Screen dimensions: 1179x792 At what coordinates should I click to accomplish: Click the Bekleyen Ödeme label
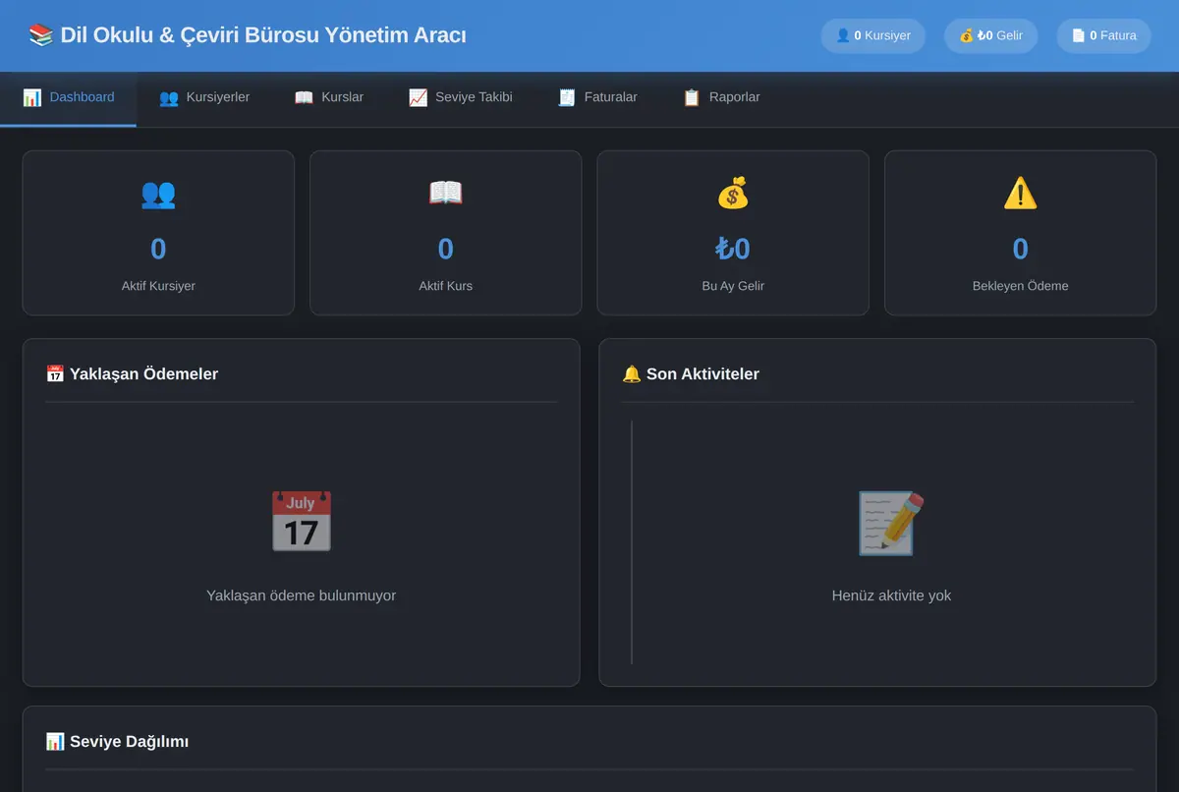(x=1020, y=286)
